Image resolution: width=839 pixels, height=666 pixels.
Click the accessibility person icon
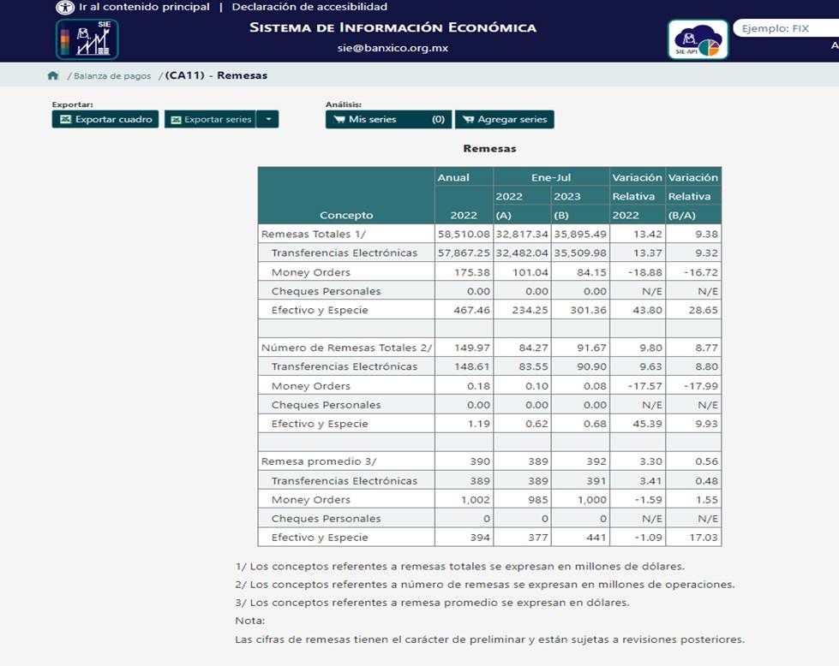point(65,7)
